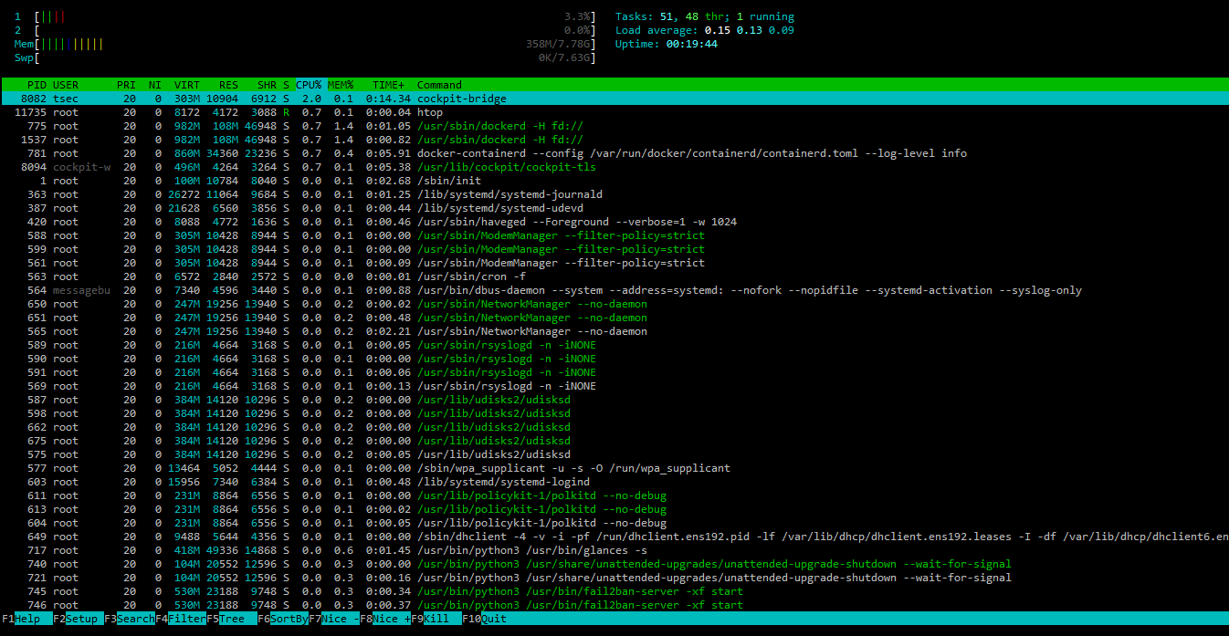Viewport: 1229px width, 636px height.
Task: Select the dbus-daemon process row
Action: [614, 290]
